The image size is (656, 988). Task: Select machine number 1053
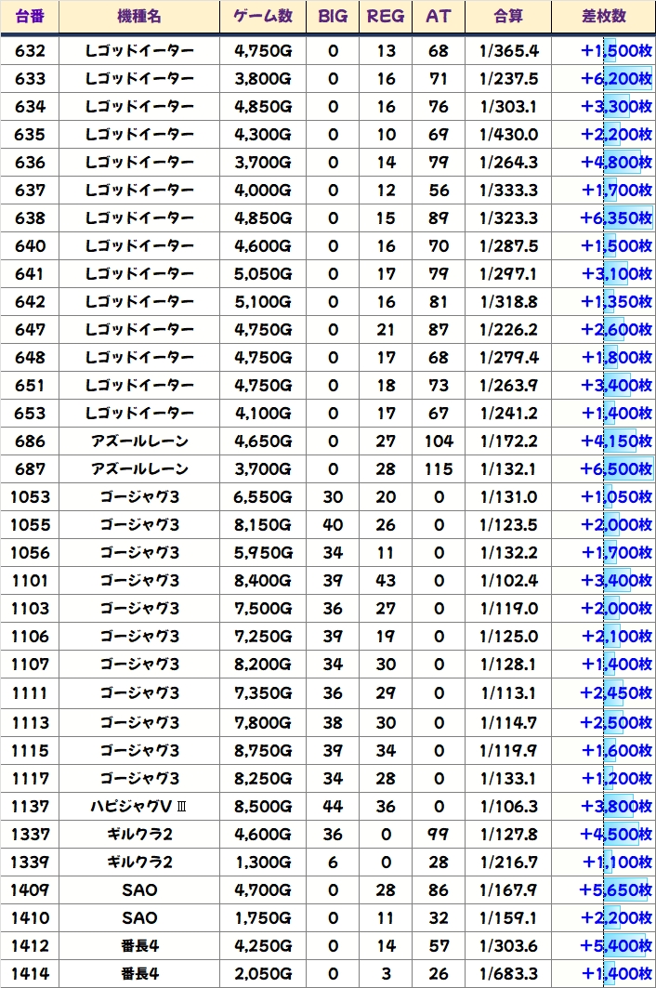coord(30,497)
